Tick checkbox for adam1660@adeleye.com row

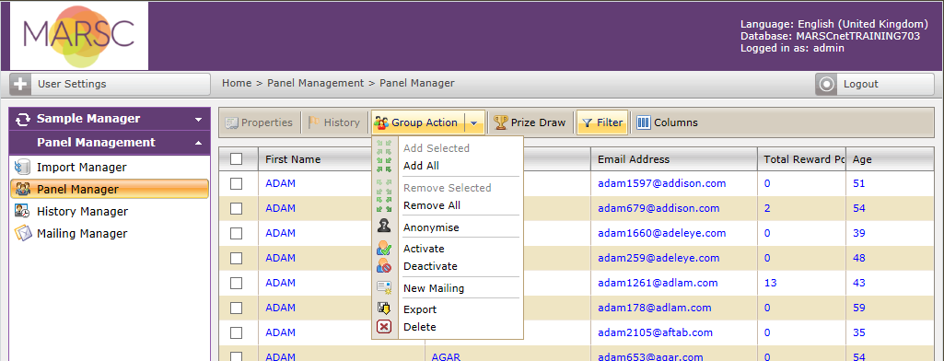(x=237, y=233)
